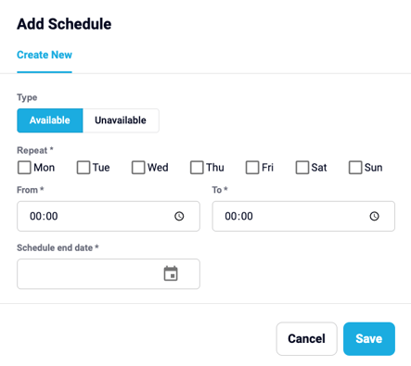The height and width of the screenshot is (366, 411).
Task: Open the To time picker clock icon
Action: 375,216
